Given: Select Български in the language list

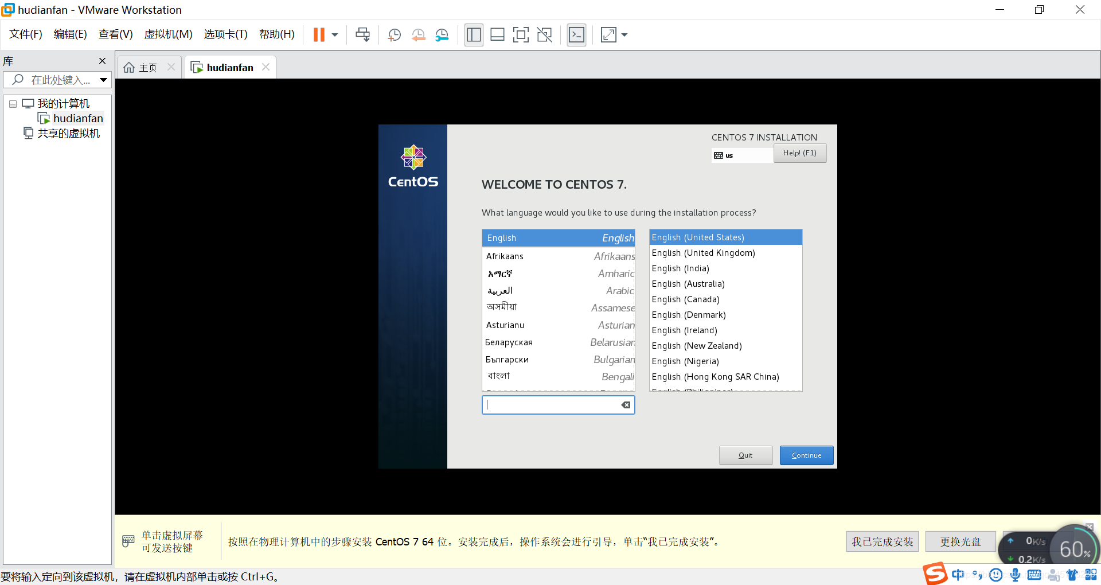Looking at the screenshot, I should pos(558,360).
